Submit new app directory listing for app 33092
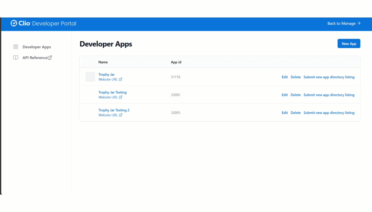Viewport: 372px width, 212px height. [x=329, y=95]
